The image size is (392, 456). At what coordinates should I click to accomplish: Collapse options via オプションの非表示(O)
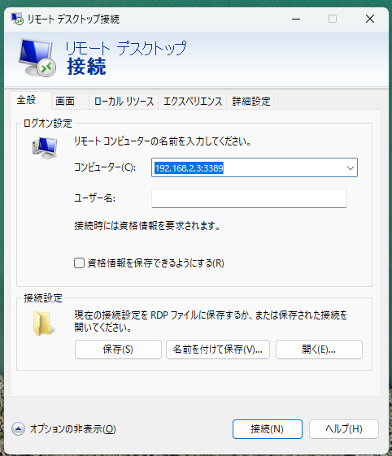pyautogui.click(x=73, y=429)
